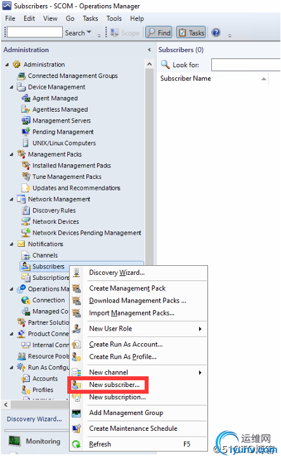
Task: Open the Monitoring workspace button
Action: point(35,441)
